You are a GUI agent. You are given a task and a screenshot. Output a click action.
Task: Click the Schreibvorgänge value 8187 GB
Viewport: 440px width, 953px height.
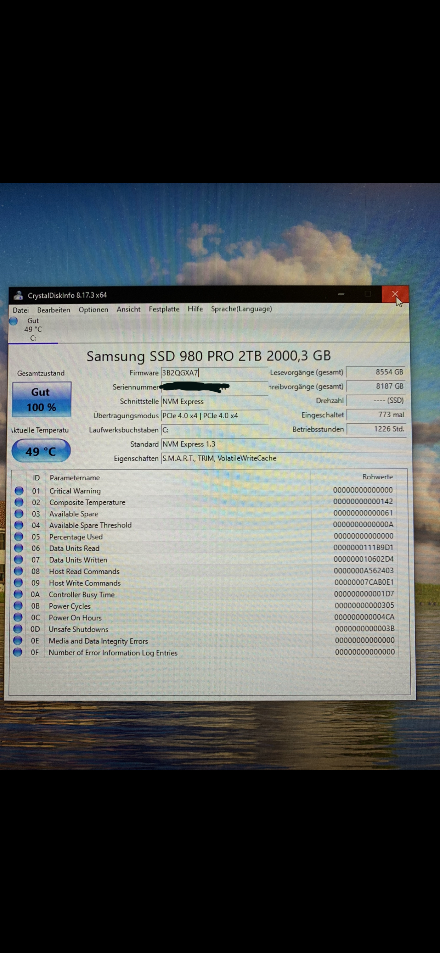[376, 386]
